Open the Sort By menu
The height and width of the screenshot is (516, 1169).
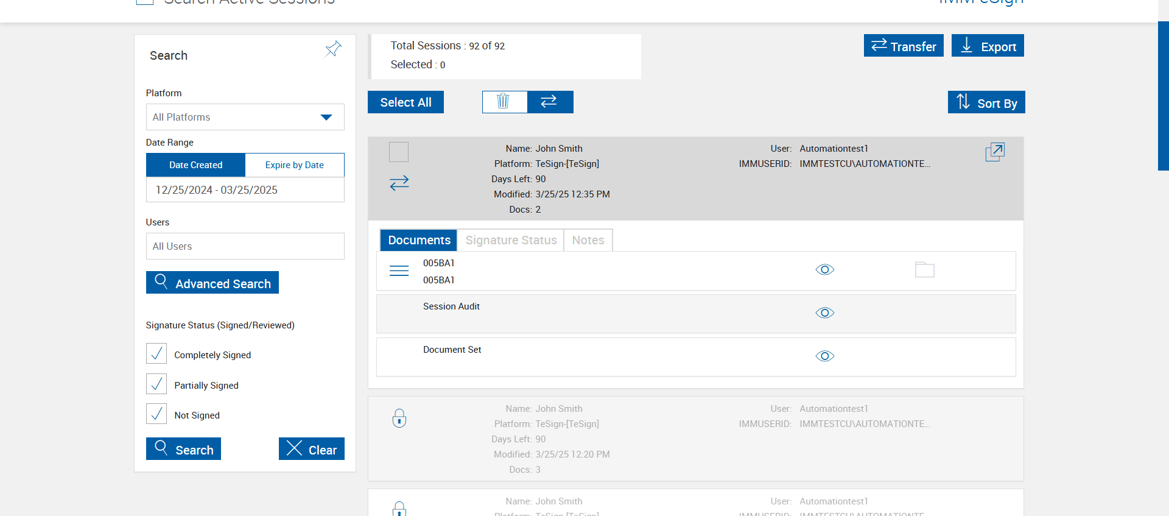[986, 102]
